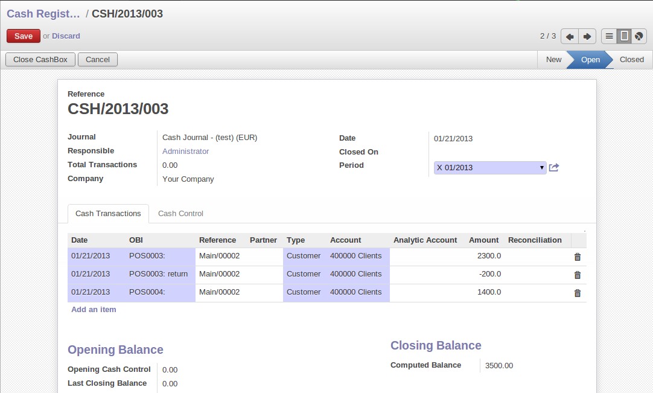653x393 pixels.
Task: Open the Cash Control tab
Action: click(180, 214)
